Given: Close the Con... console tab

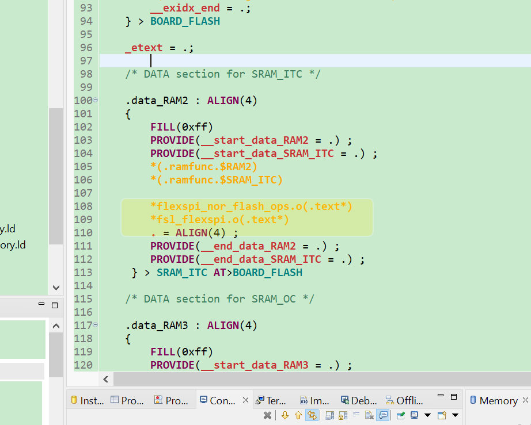Looking at the screenshot, I should pyautogui.click(x=245, y=400).
